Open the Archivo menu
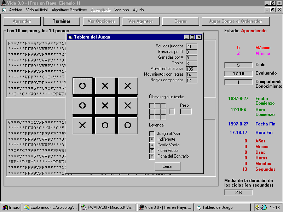 [x=16, y=10]
